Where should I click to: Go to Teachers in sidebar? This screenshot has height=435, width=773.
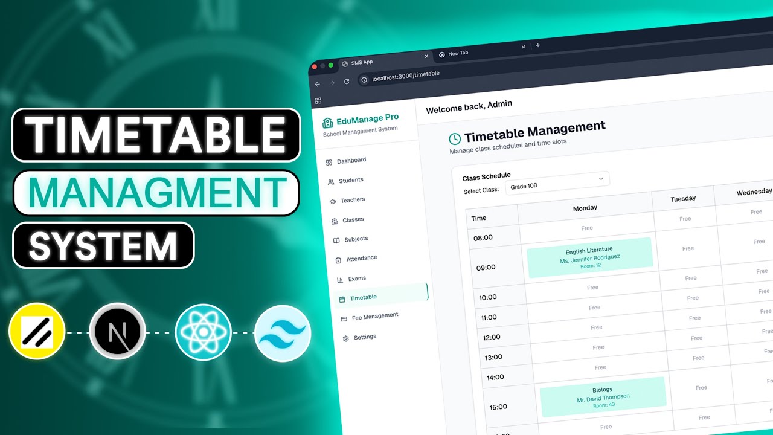pos(347,200)
